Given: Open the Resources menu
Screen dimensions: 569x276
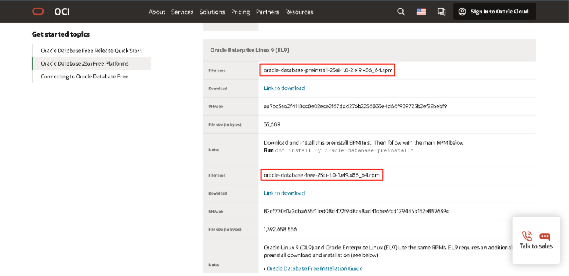Looking at the screenshot, I should [x=299, y=12].
